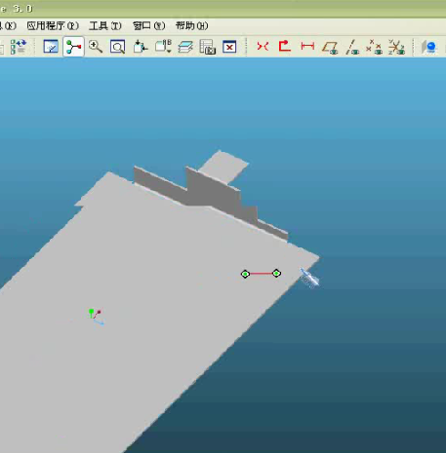The image size is (446, 453).
Task: Click the coordinate system triad on the model
Action: click(96, 317)
